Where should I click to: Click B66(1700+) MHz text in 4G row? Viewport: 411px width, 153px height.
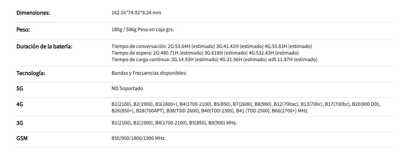(290, 111)
